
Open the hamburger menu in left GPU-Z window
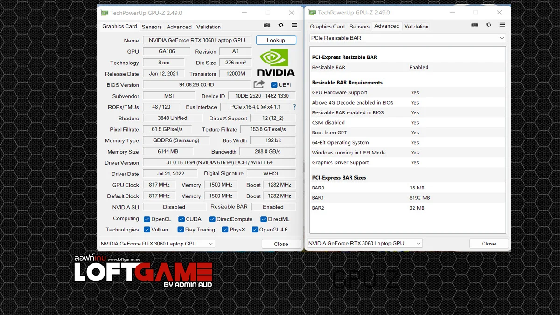pyautogui.click(x=294, y=25)
